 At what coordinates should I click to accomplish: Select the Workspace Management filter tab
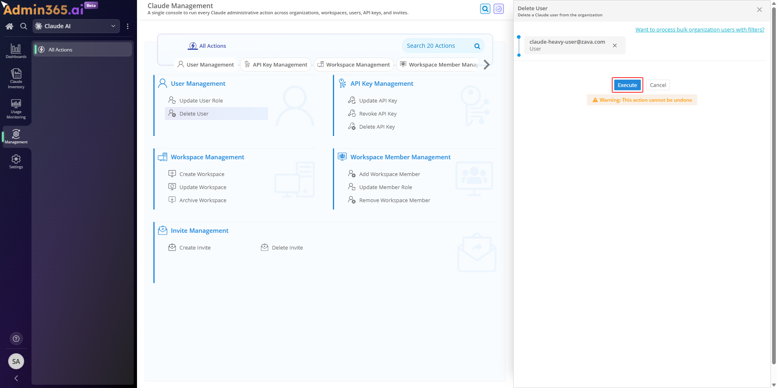click(354, 65)
